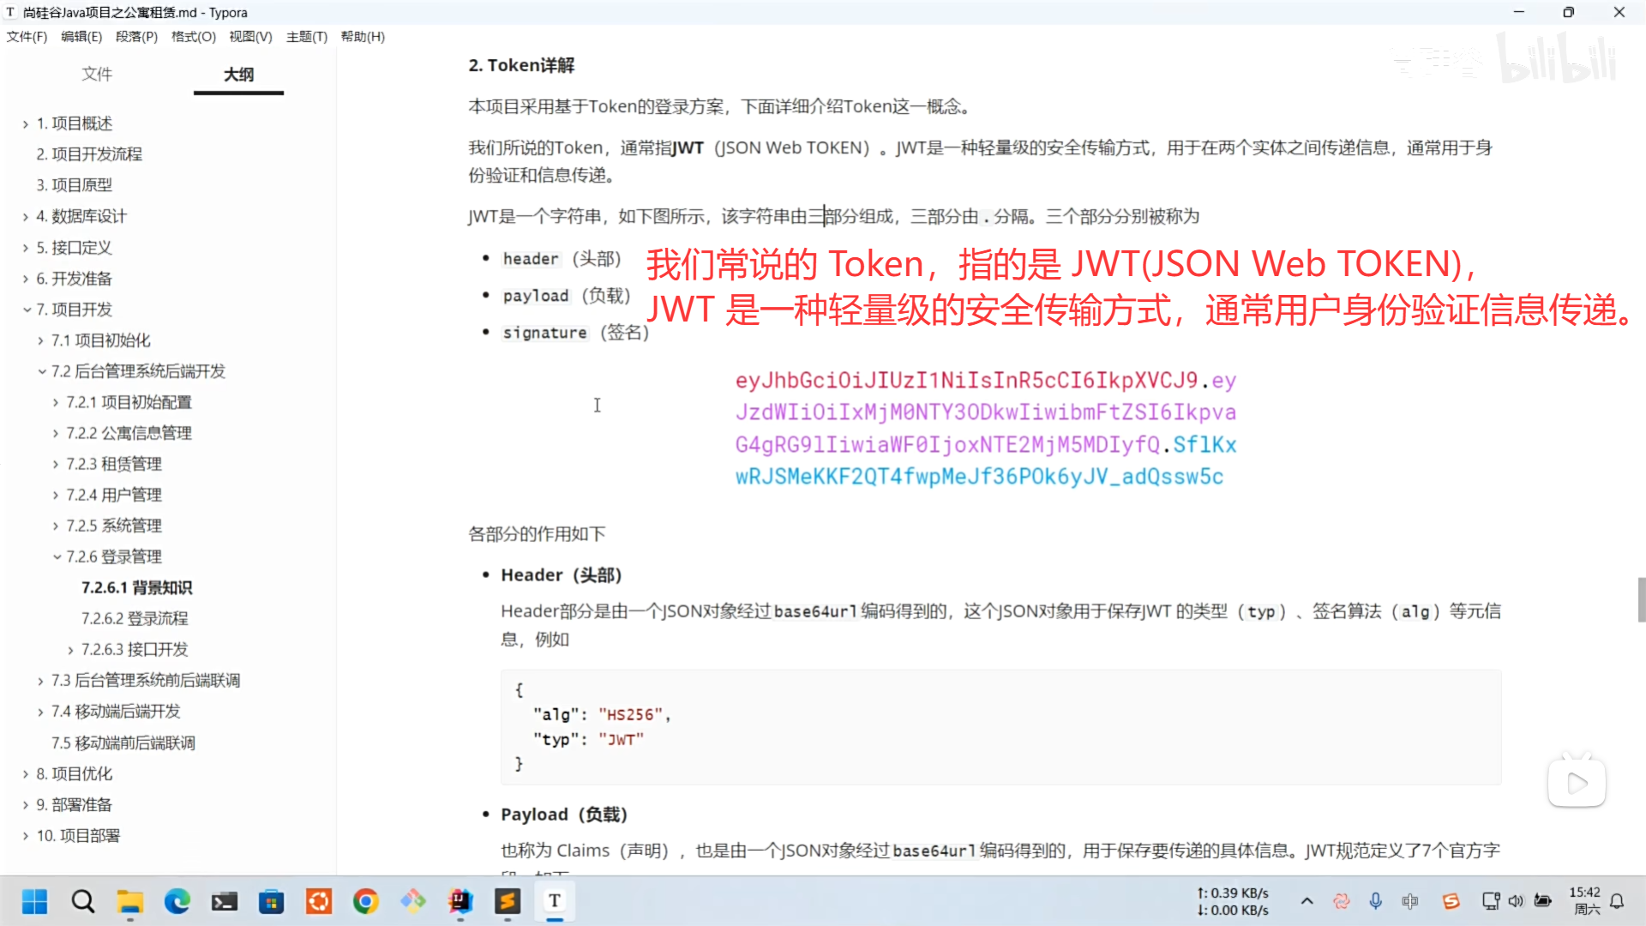Expand 7.2.6.3 接口开发 outline entry

point(71,650)
